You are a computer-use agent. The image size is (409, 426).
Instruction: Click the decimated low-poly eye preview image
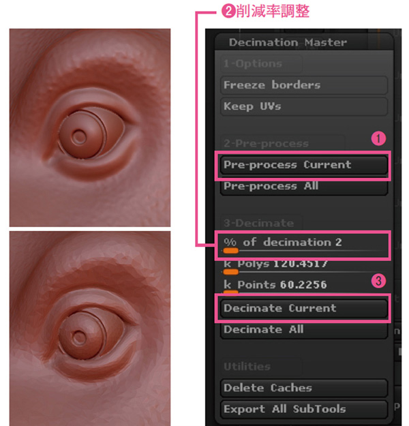pyautogui.click(x=90, y=329)
